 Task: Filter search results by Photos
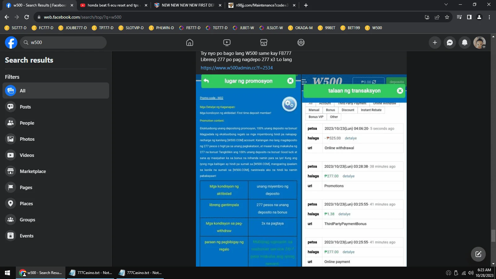pyautogui.click(x=56, y=139)
